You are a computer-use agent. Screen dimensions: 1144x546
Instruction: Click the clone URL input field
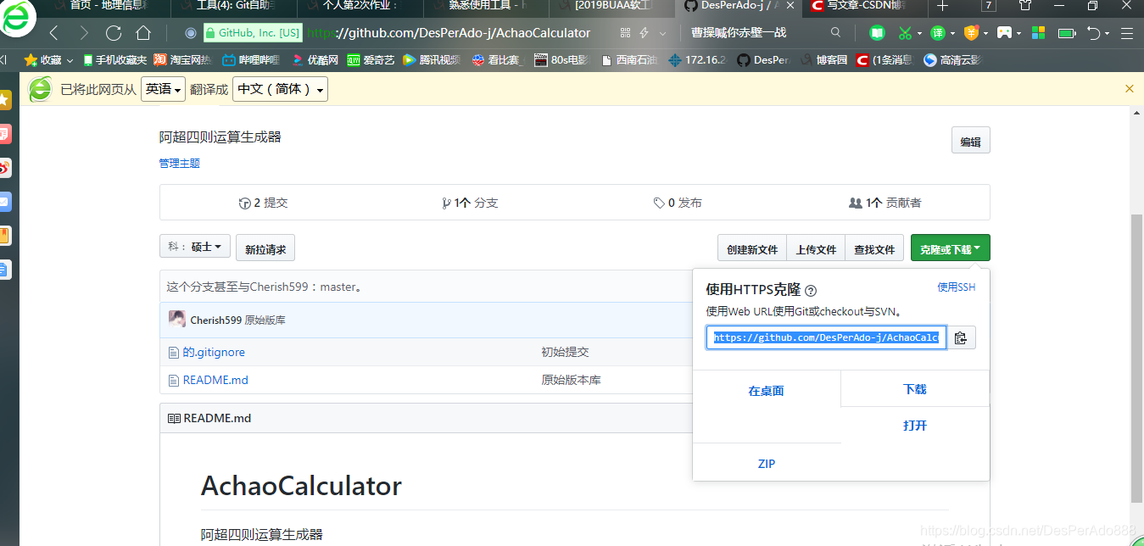pos(826,337)
